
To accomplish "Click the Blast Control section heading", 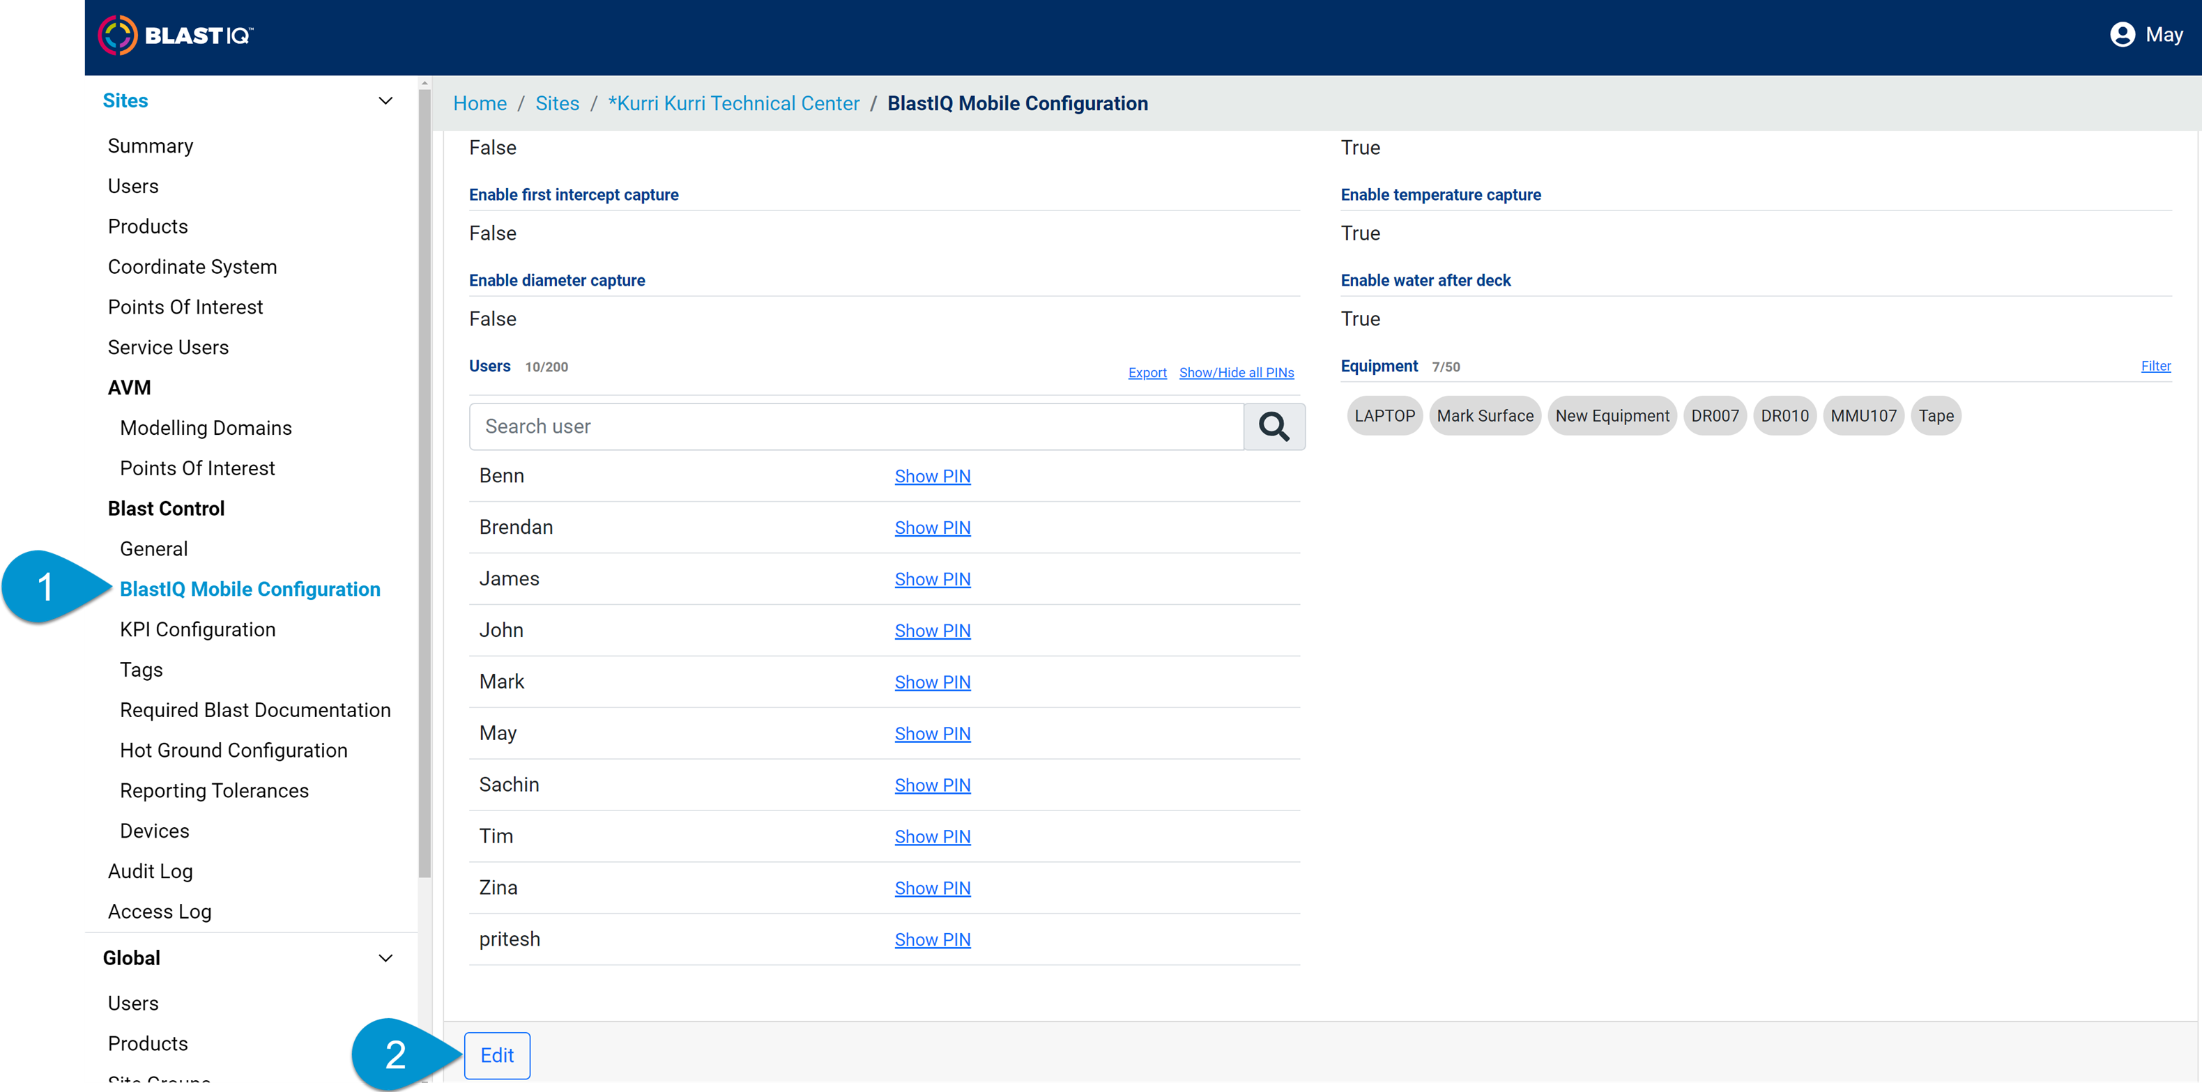I will click(x=166, y=509).
